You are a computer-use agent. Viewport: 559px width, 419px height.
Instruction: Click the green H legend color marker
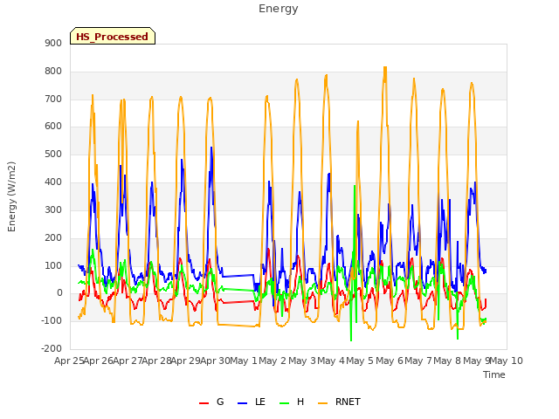pos(285,403)
